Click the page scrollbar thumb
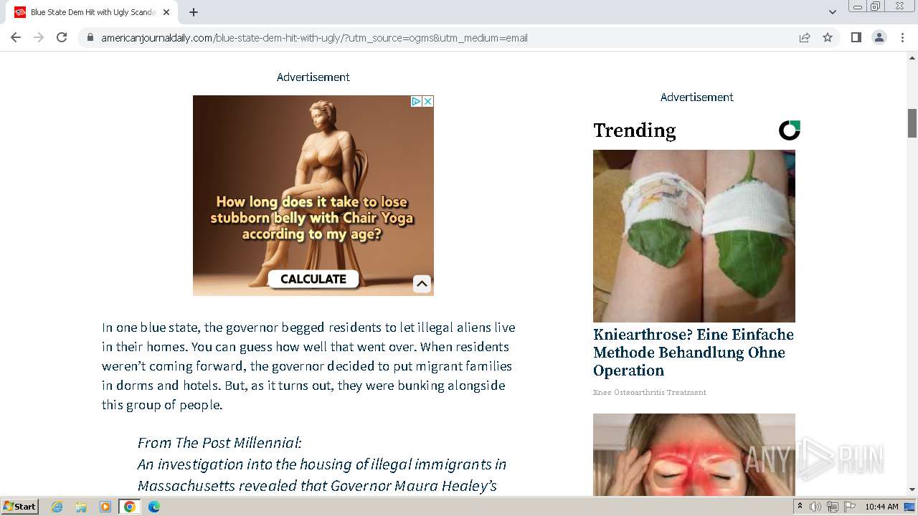This screenshot has height=516, width=918. coord(912,123)
